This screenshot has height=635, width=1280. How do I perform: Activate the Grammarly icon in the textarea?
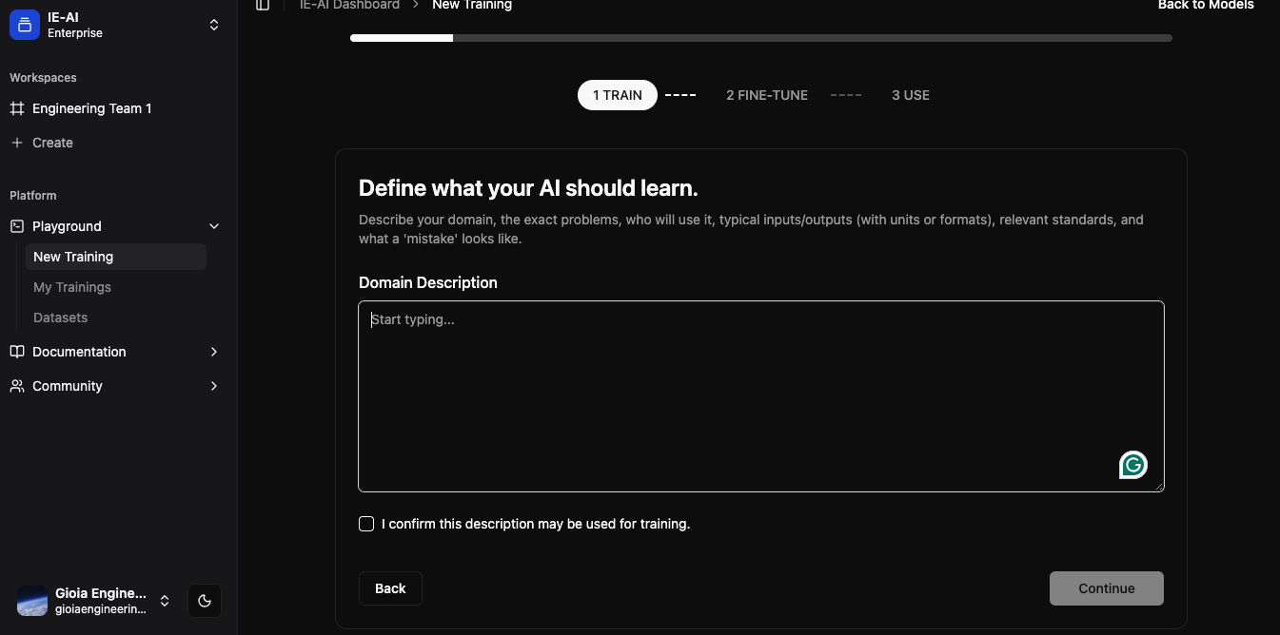pos(1132,465)
